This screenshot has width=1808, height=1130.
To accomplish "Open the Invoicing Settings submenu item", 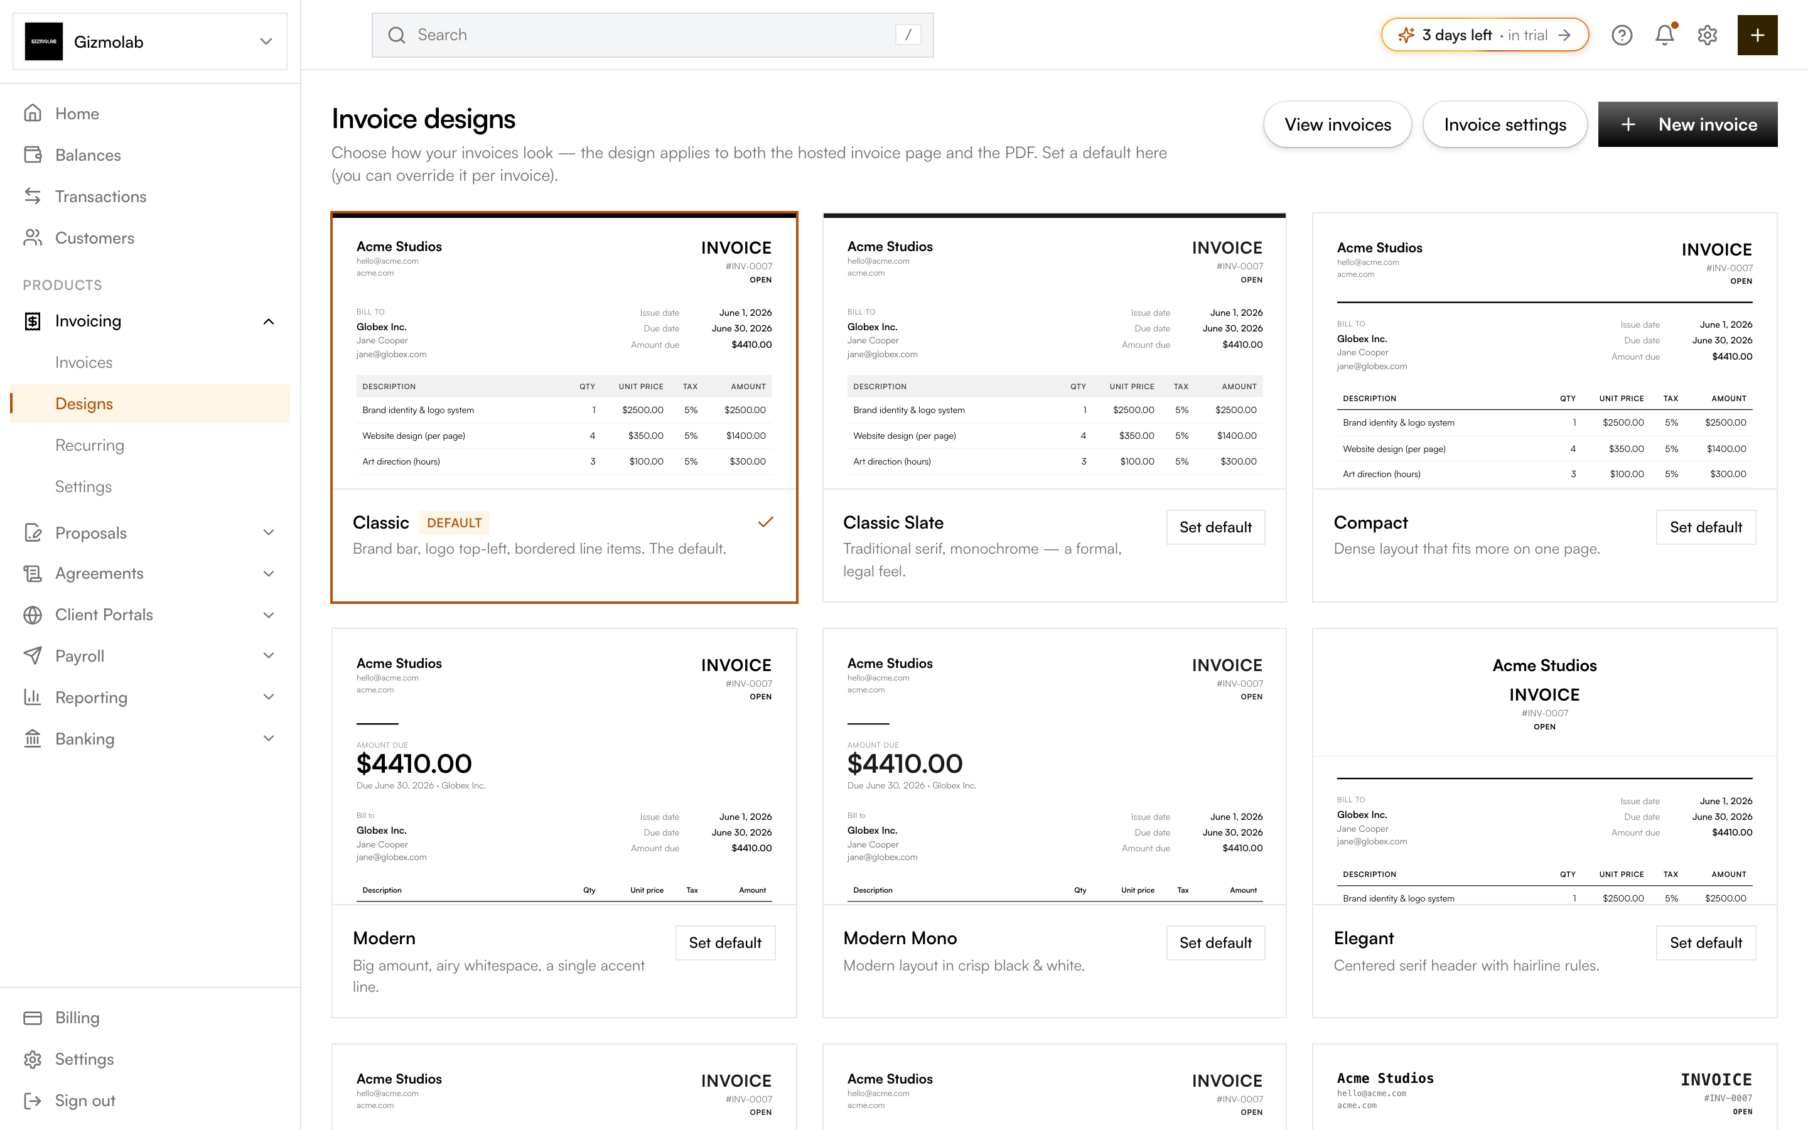I will tap(150, 487).
